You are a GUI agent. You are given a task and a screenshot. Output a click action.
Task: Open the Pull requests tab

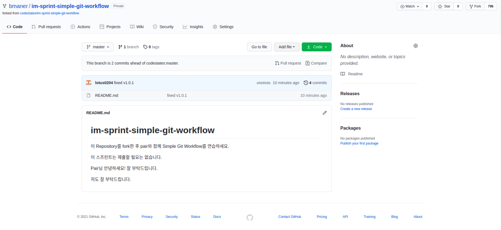pyautogui.click(x=46, y=27)
